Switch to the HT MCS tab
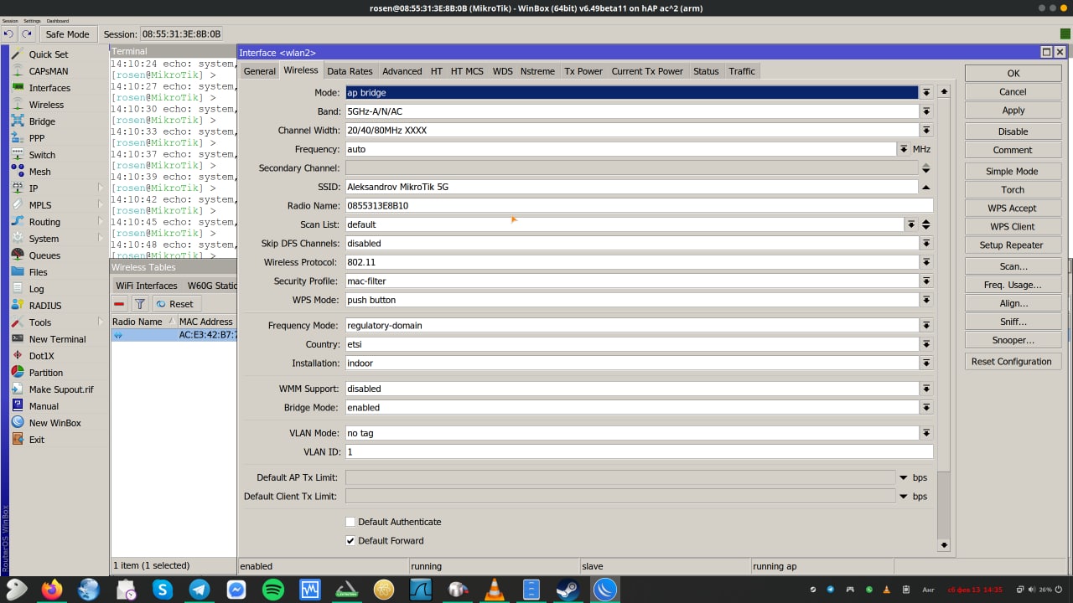This screenshot has height=603, width=1073. tap(467, 71)
